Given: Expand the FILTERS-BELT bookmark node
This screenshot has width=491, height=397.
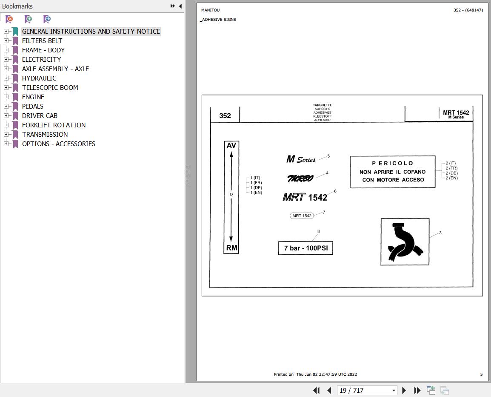Looking at the screenshot, I should click(6, 41).
